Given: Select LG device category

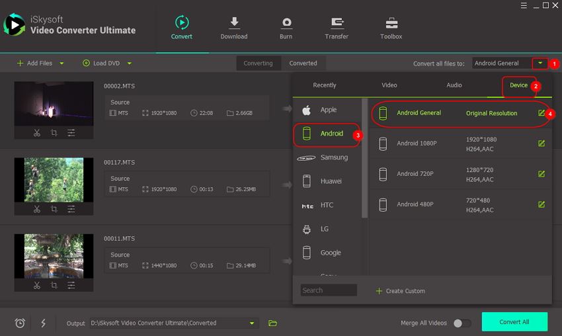Looking at the screenshot, I should [x=327, y=229].
